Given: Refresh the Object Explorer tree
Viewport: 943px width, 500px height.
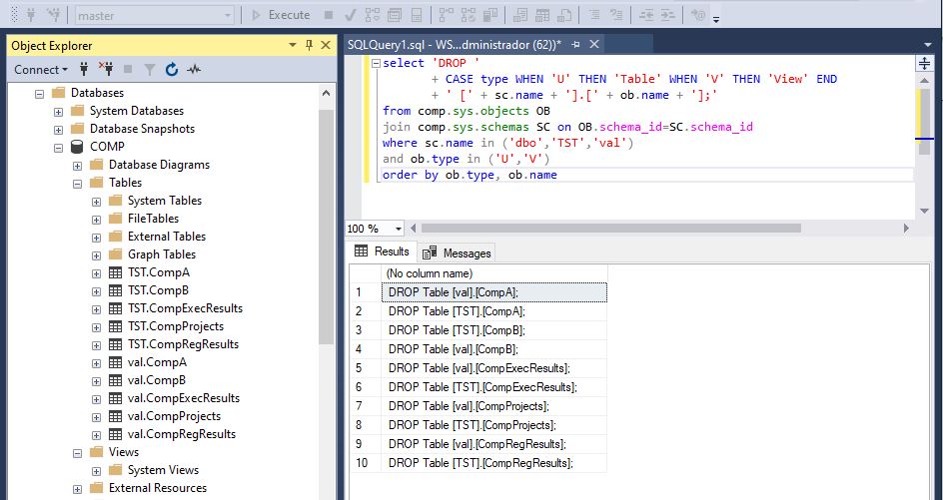Looking at the screenshot, I should coord(172,70).
